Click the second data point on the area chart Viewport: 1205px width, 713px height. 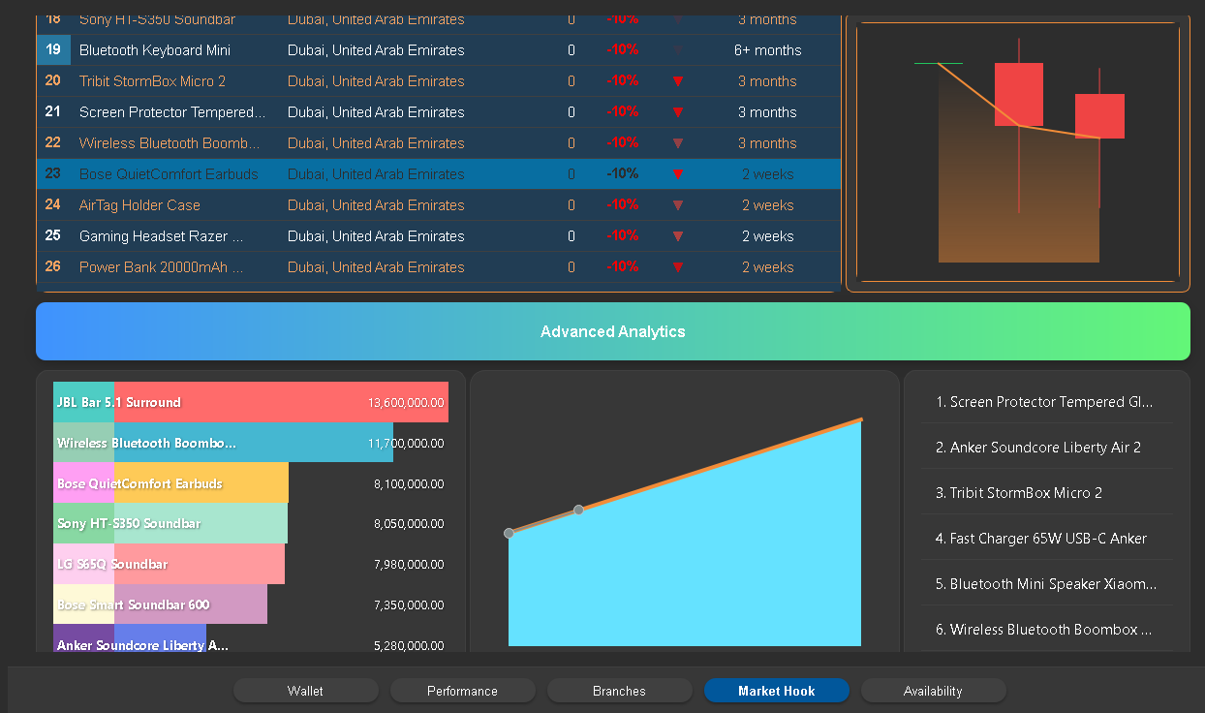(578, 510)
